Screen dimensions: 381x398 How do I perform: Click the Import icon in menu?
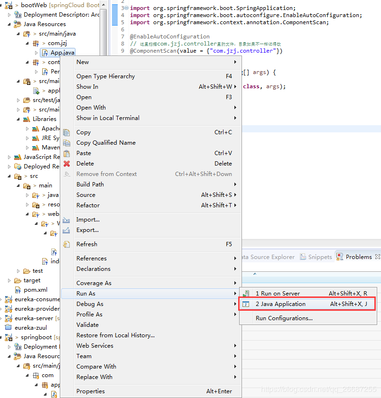tap(67, 220)
